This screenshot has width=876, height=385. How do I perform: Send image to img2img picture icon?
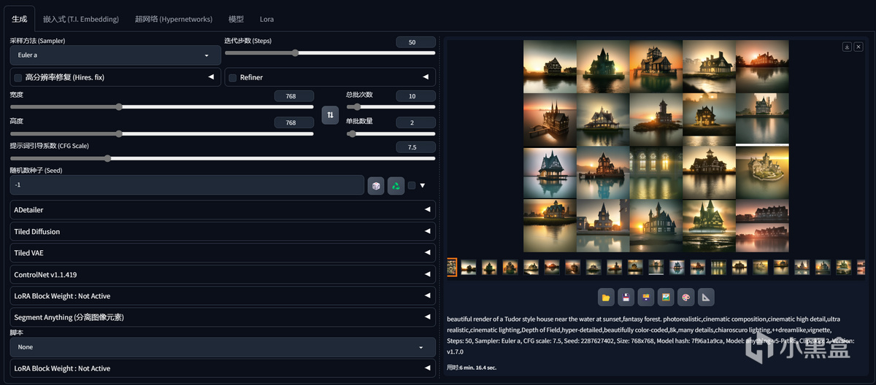pos(665,297)
